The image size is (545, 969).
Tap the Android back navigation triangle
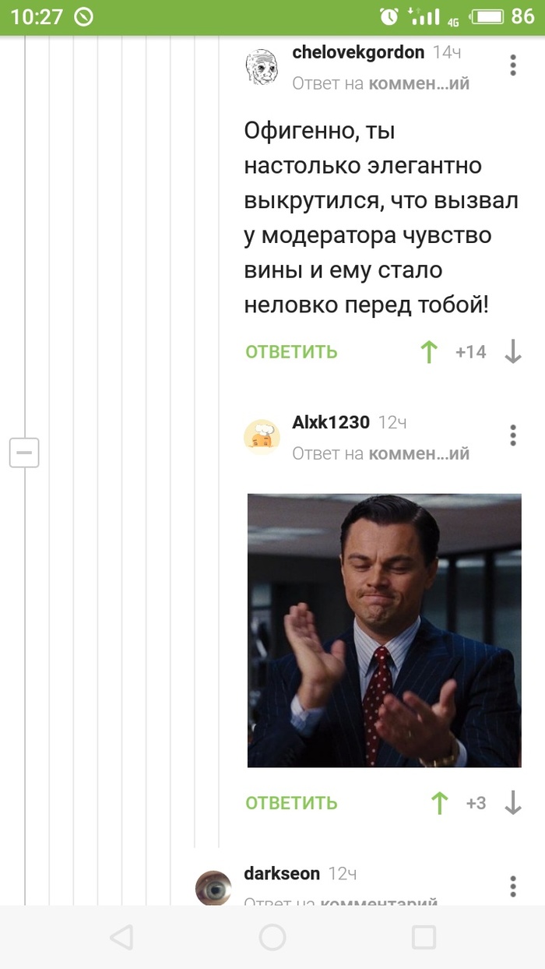(x=121, y=937)
